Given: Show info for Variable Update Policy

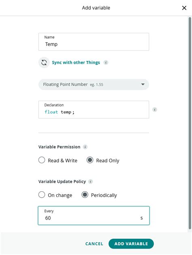Looking at the screenshot, I should [90, 182].
